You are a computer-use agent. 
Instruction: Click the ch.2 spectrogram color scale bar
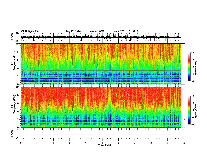pos(189,110)
